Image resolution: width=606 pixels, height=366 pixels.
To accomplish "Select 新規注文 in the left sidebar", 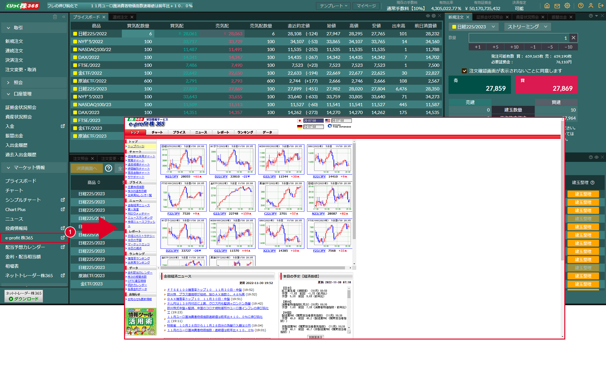I will pyautogui.click(x=14, y=41).
